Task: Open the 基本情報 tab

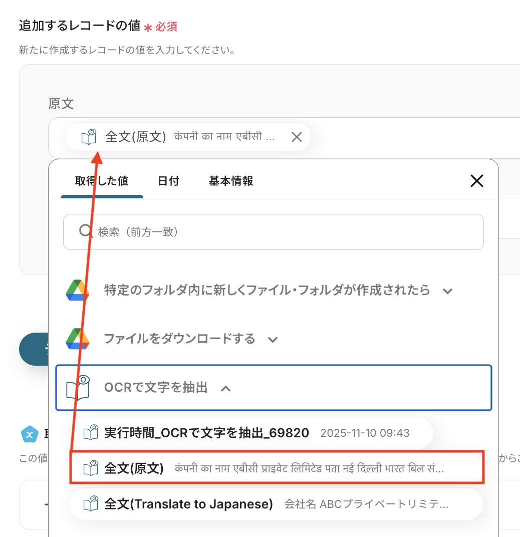Action: pyautogui.click(x=230, y=181)
